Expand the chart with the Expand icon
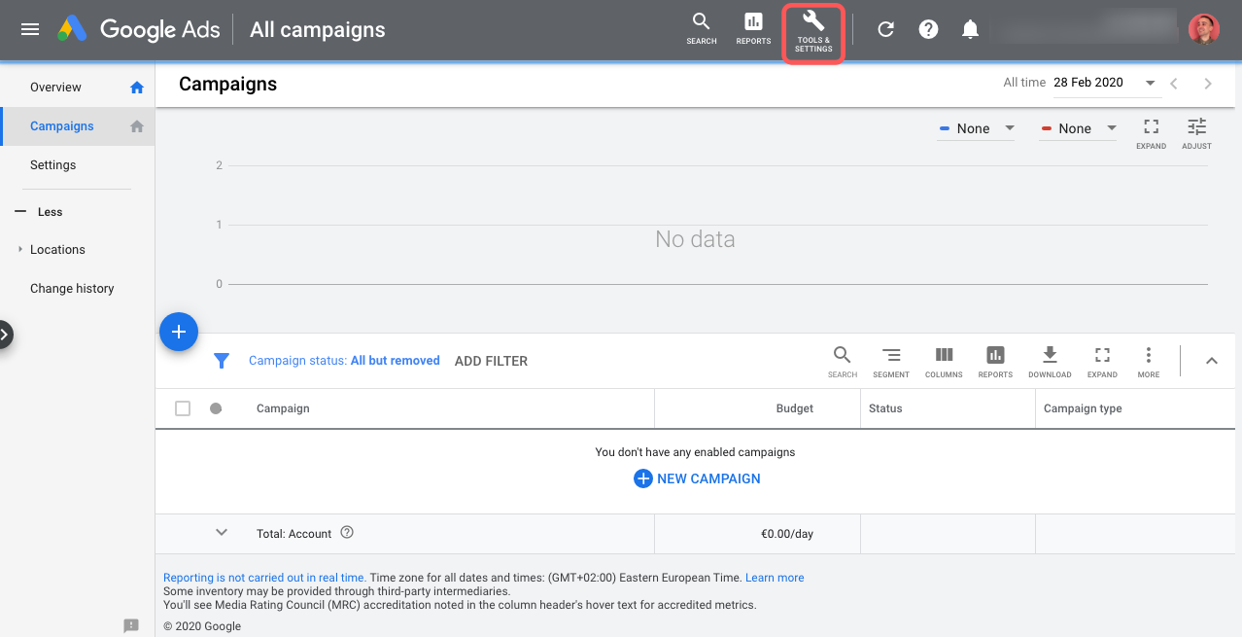The height and width of the screenshot is (637, 1242). pos(1151,133)
